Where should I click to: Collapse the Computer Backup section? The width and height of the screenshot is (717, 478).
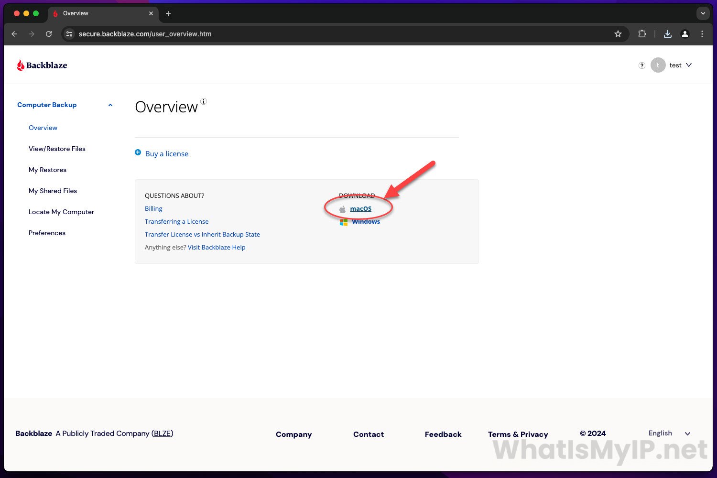pos(110,105)
